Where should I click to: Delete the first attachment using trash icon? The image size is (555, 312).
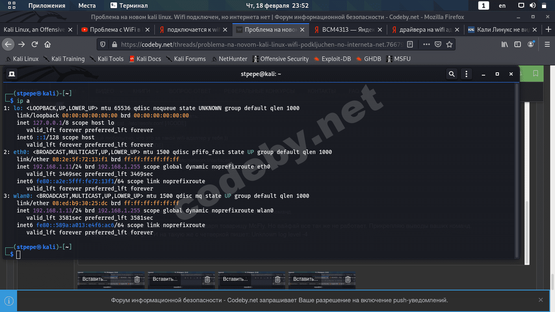(x=137, y=279)
